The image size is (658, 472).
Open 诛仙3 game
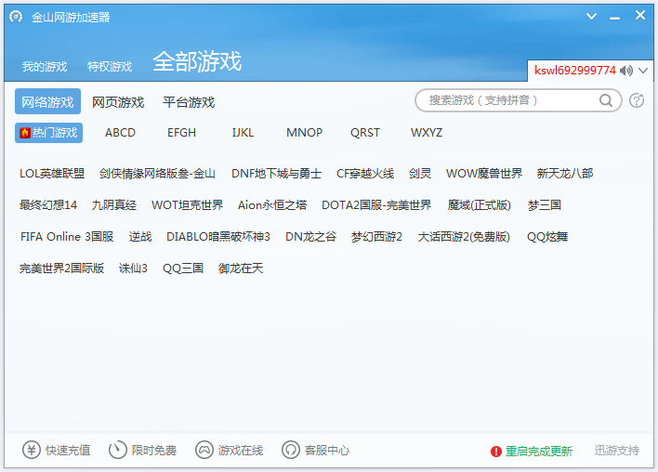(133, 269)
